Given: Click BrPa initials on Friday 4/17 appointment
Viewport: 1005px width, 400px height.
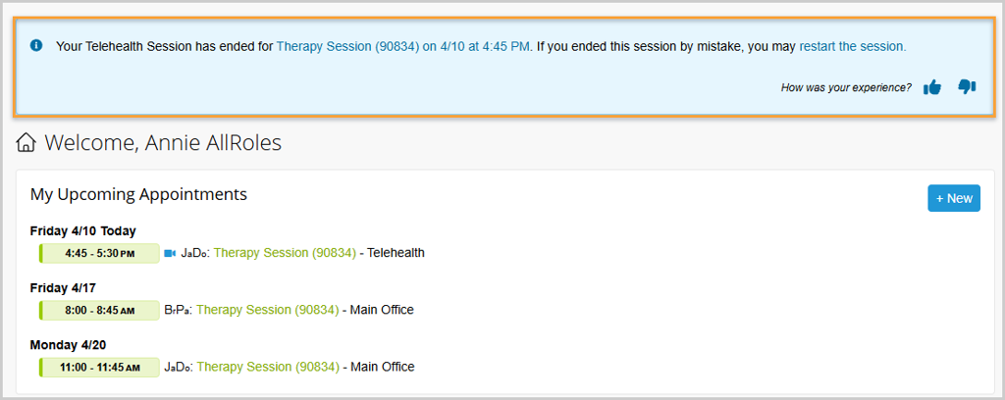Looking at the screenshot, I should (178, 310).
